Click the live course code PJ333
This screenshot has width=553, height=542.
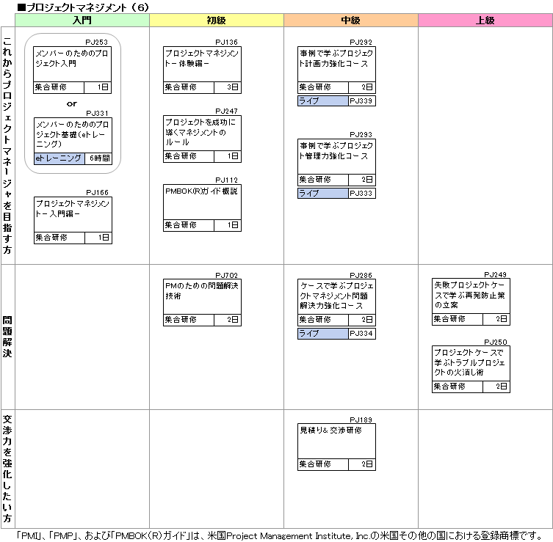point(361,193)
